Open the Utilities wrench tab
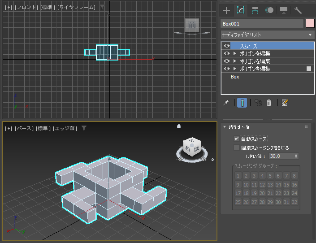The height and width of the screenshot is (243, 316). (298, 10)
